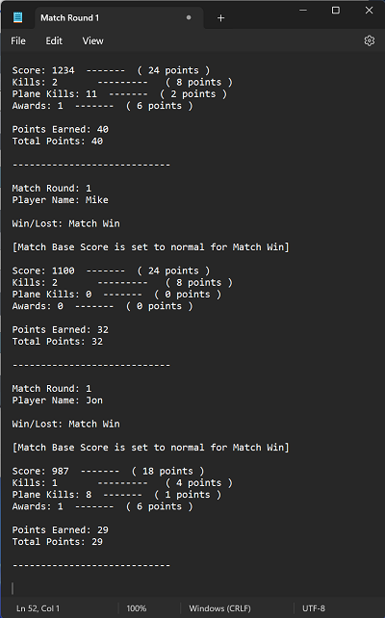Click the Notepad app icon
Image resolution: width=385 pixels, height=618 pixels.
coord(17,17)
